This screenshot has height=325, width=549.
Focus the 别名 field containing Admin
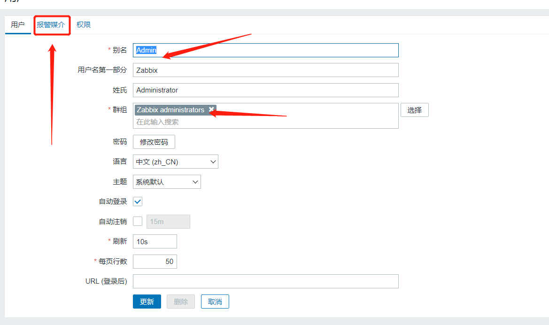click(x=266, y=50)
